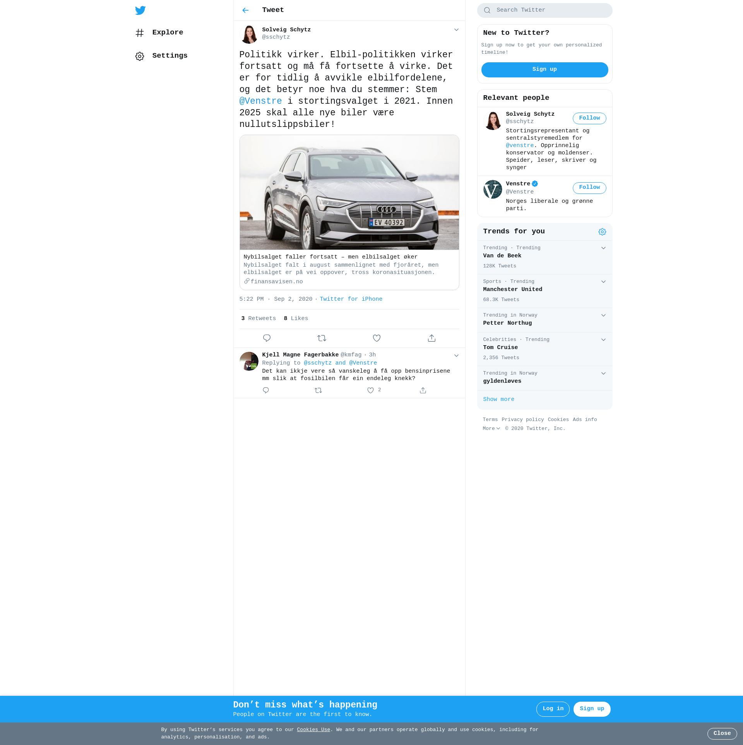Click Sign up on the bottom banner

point(592,709)
